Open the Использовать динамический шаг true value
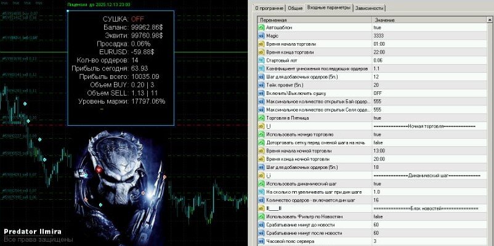 [429, 184]
